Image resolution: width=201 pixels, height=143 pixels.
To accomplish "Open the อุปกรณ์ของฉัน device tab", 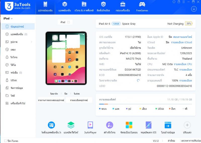I will 45,7.
